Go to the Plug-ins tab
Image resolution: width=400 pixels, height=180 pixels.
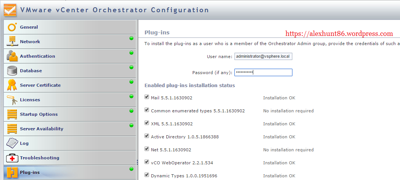tap(30, 172)
